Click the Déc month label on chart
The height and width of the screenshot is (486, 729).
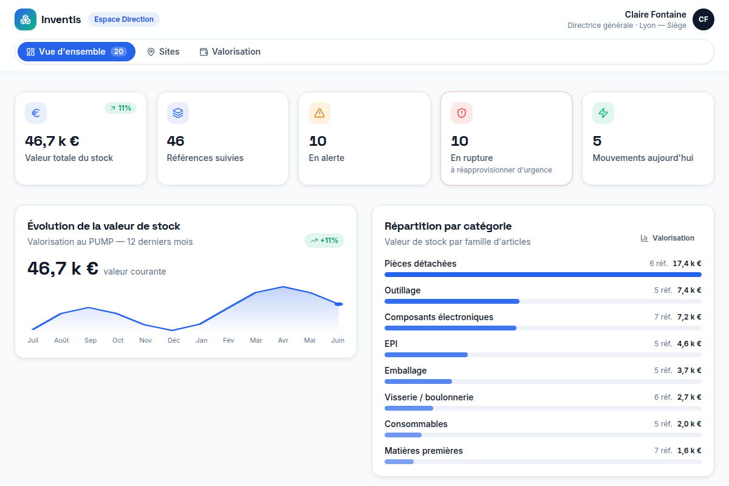coord(174,340)
